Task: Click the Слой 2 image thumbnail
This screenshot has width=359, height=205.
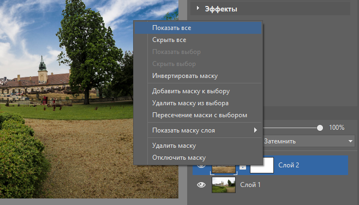Action: click(x=224, y=169)
